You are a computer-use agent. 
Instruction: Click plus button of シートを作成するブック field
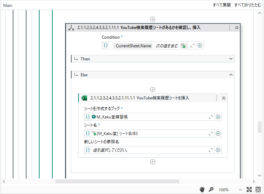218,117
